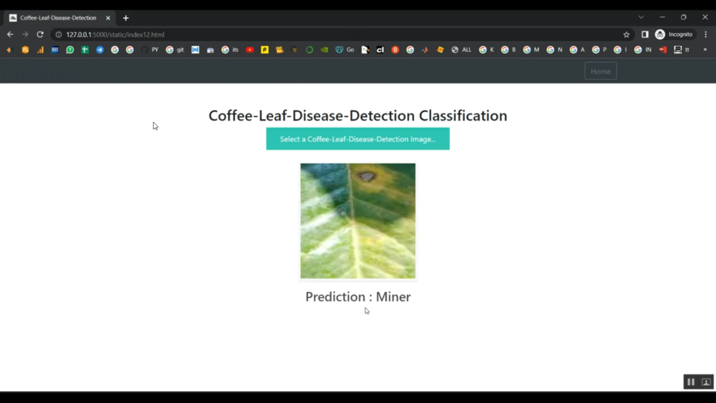Expand the tab search chevron
The width and height of the screenshot is (716, 403).
[641, 17]
